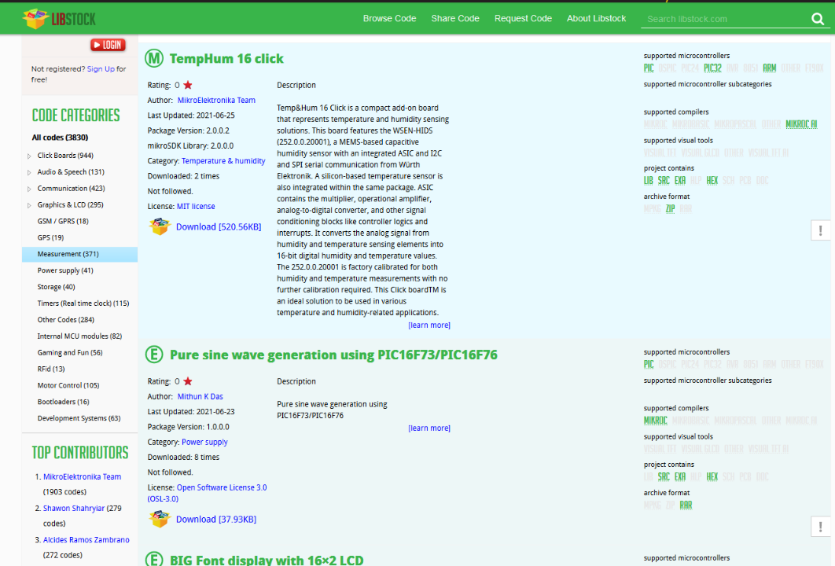Click the Libstock logo icon
The width and height of the screenshot is (835, 566).
click(x=35, y=17)
